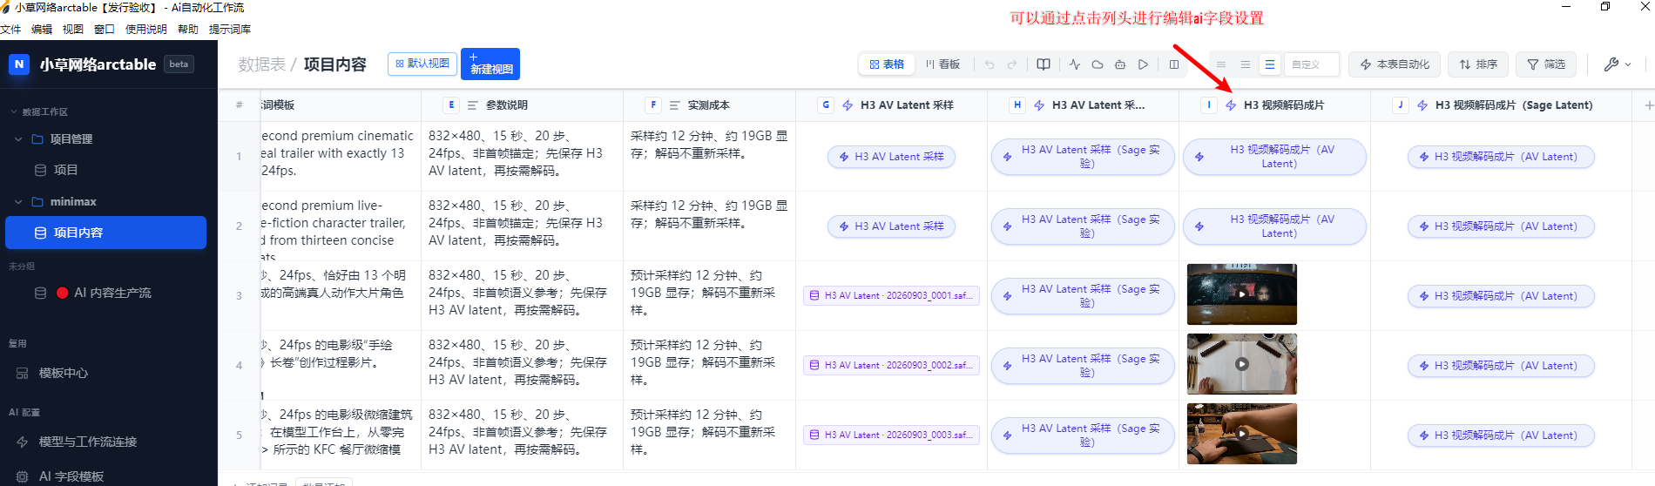Click H3 AV Latent 采样 button in row 2
This screenshot has height=486, width=1655.
coord(891,226)
